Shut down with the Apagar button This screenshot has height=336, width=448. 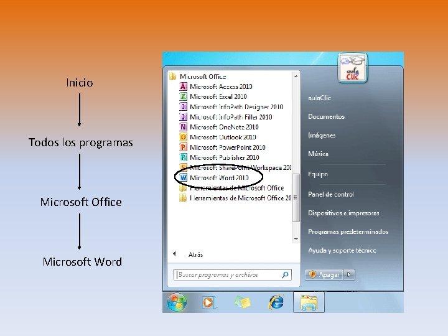coord(324,274)
